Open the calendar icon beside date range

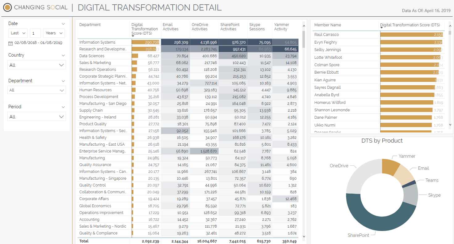(x=11, y=43)
